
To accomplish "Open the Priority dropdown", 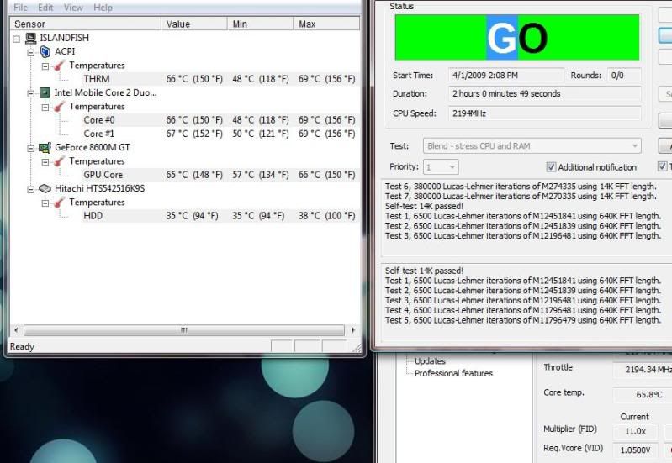I will 441,167.
